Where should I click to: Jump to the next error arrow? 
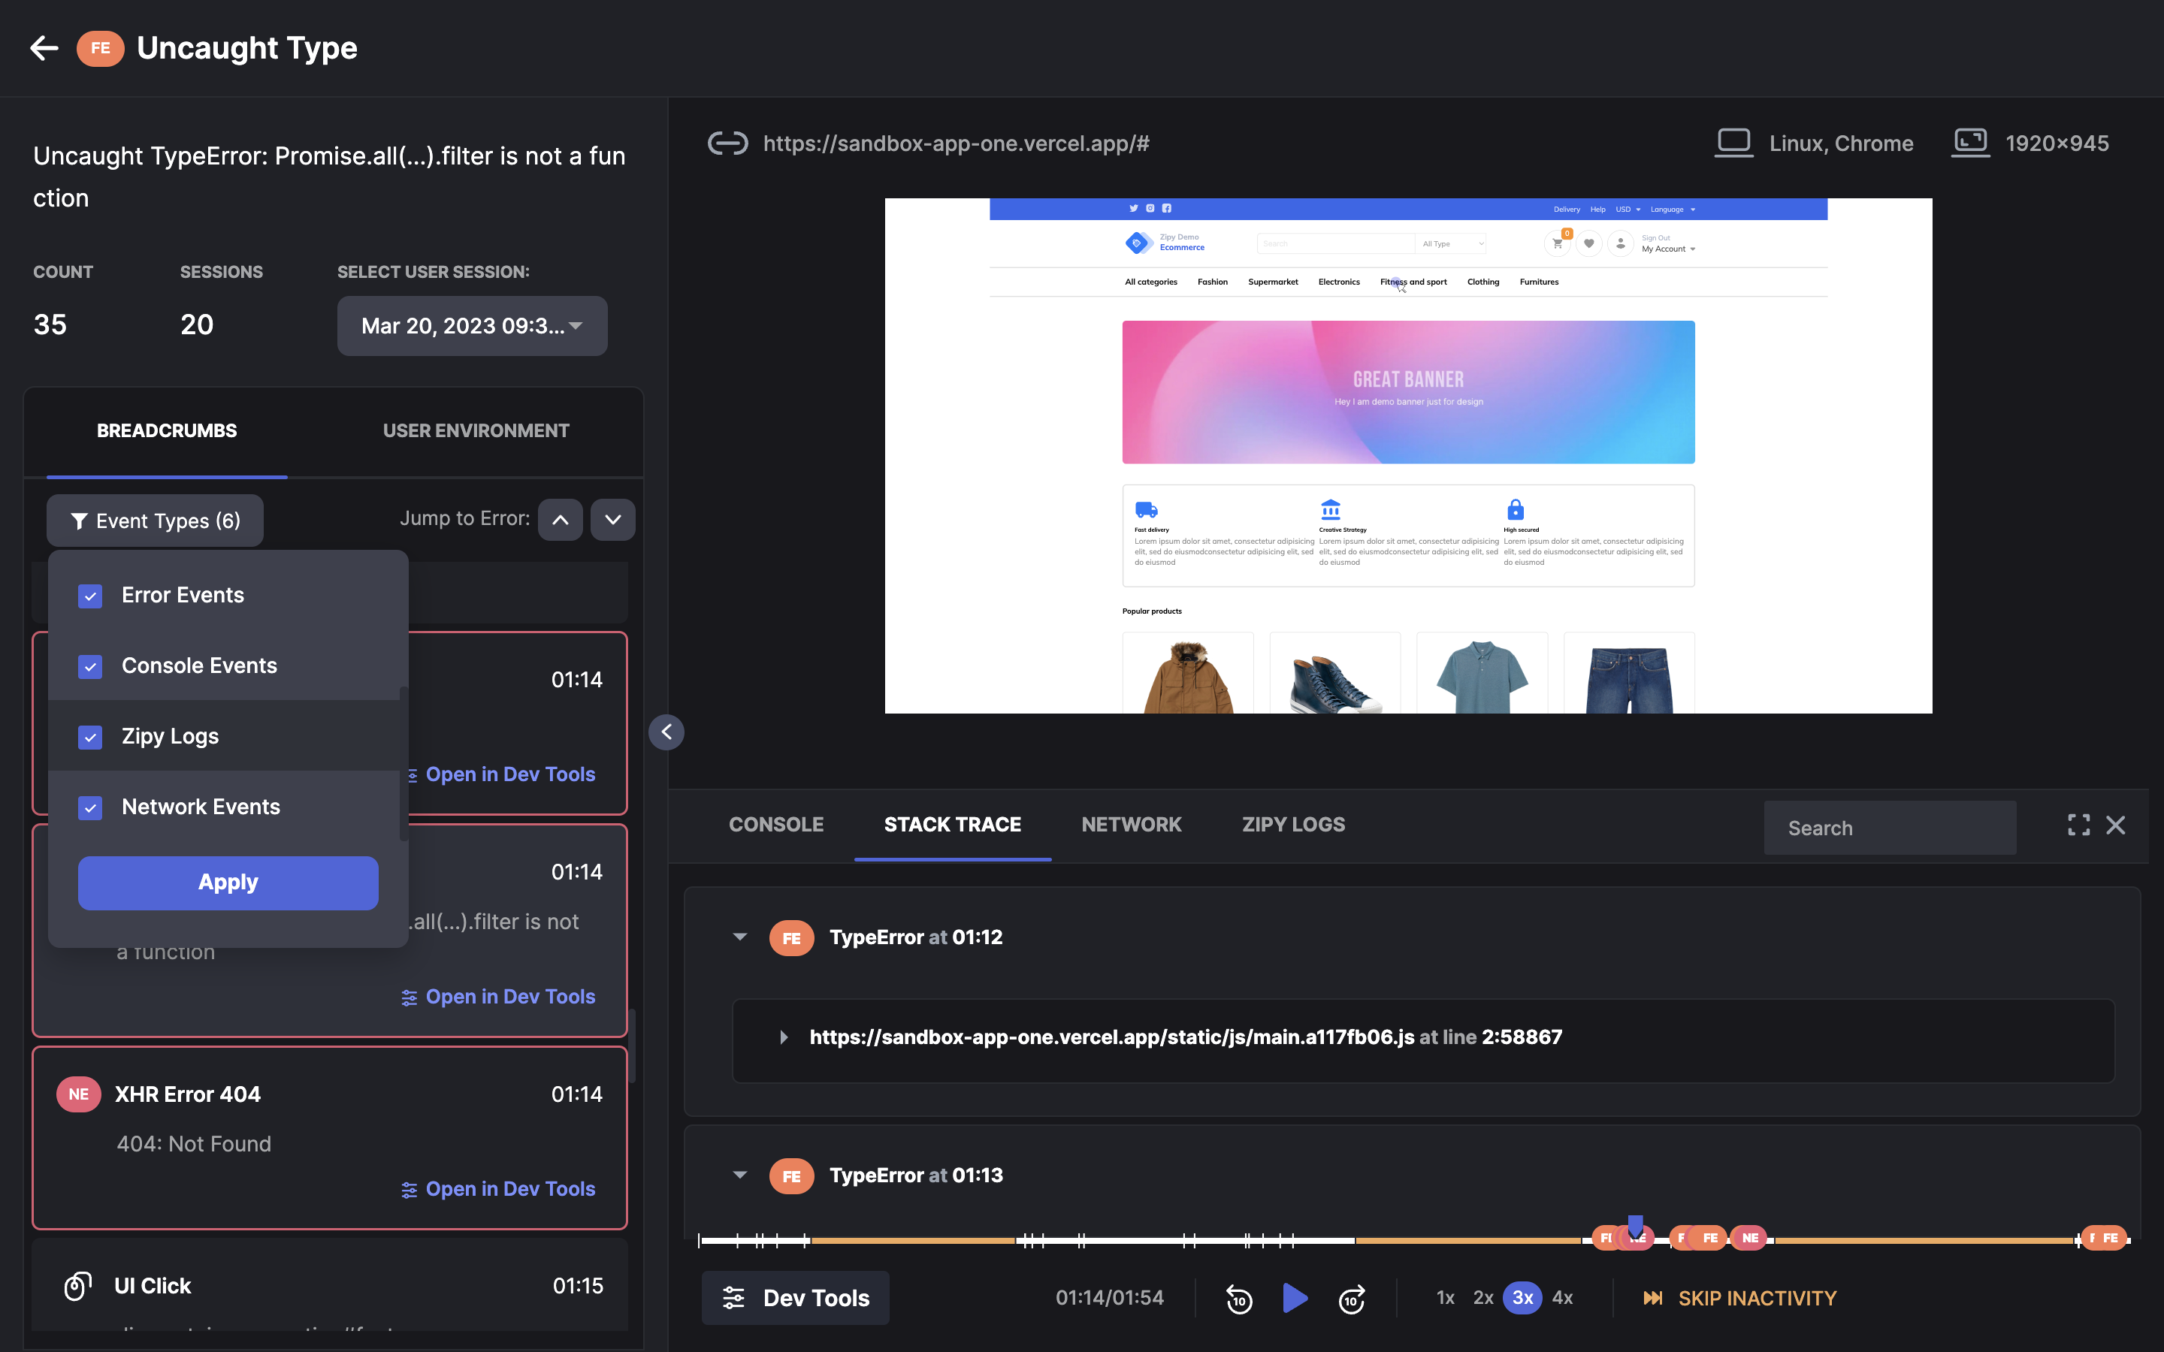(613, 520)
